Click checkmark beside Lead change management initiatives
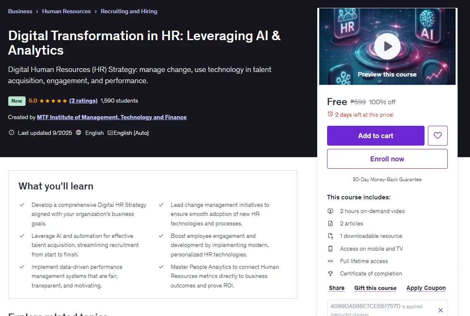 (161, 205)
